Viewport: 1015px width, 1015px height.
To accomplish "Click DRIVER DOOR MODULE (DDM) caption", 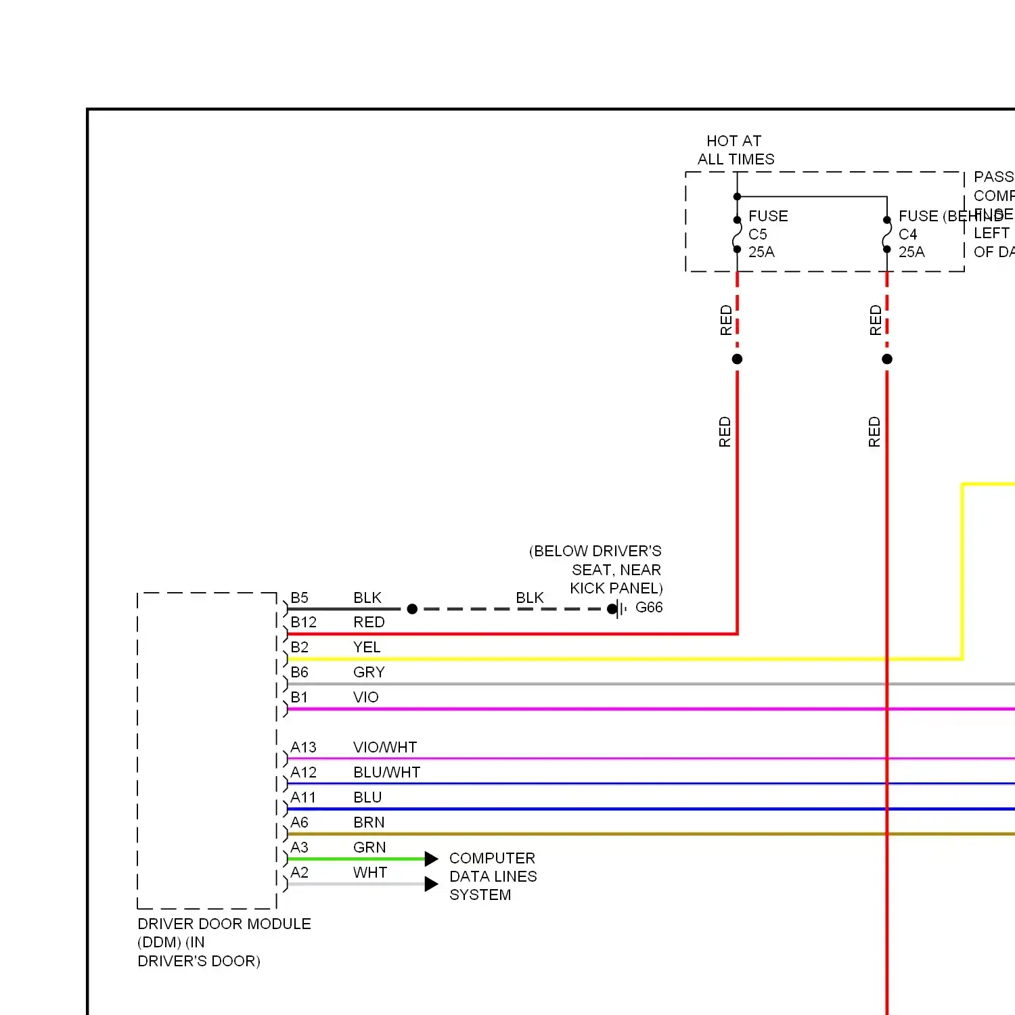I will click(224, 943).
